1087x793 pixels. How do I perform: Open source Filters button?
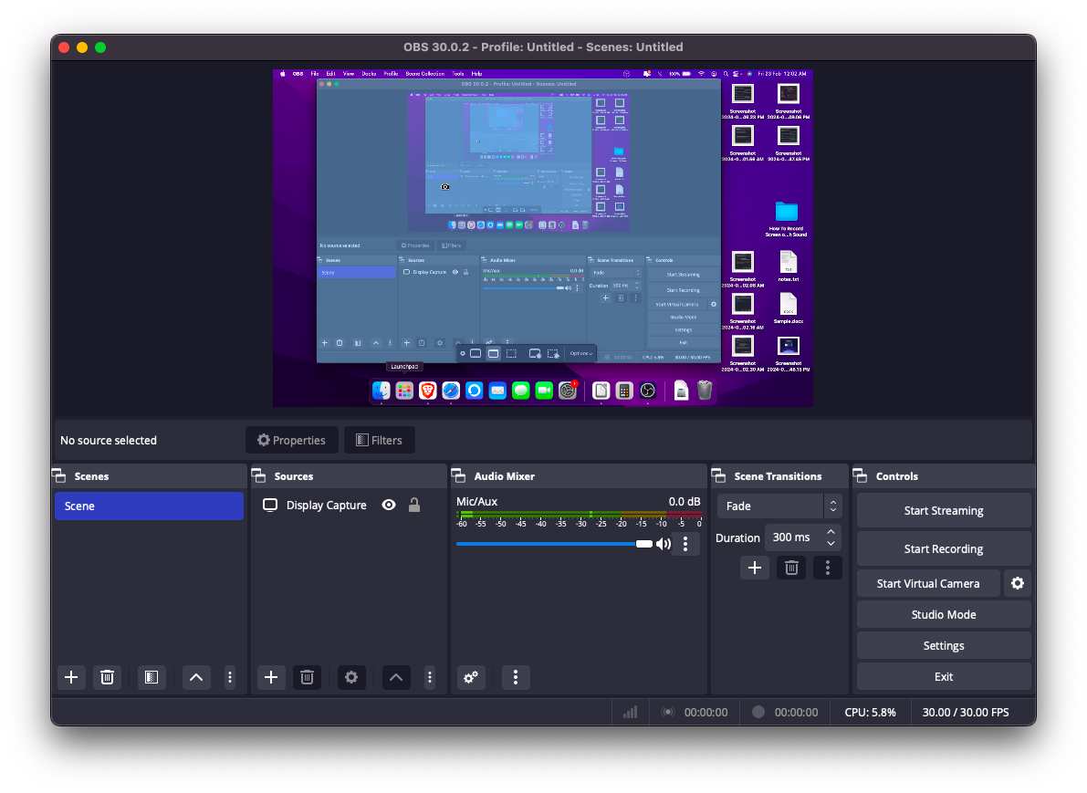[379, 440]
